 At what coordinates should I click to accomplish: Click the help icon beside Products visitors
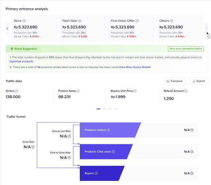click(x=109, y=130)
